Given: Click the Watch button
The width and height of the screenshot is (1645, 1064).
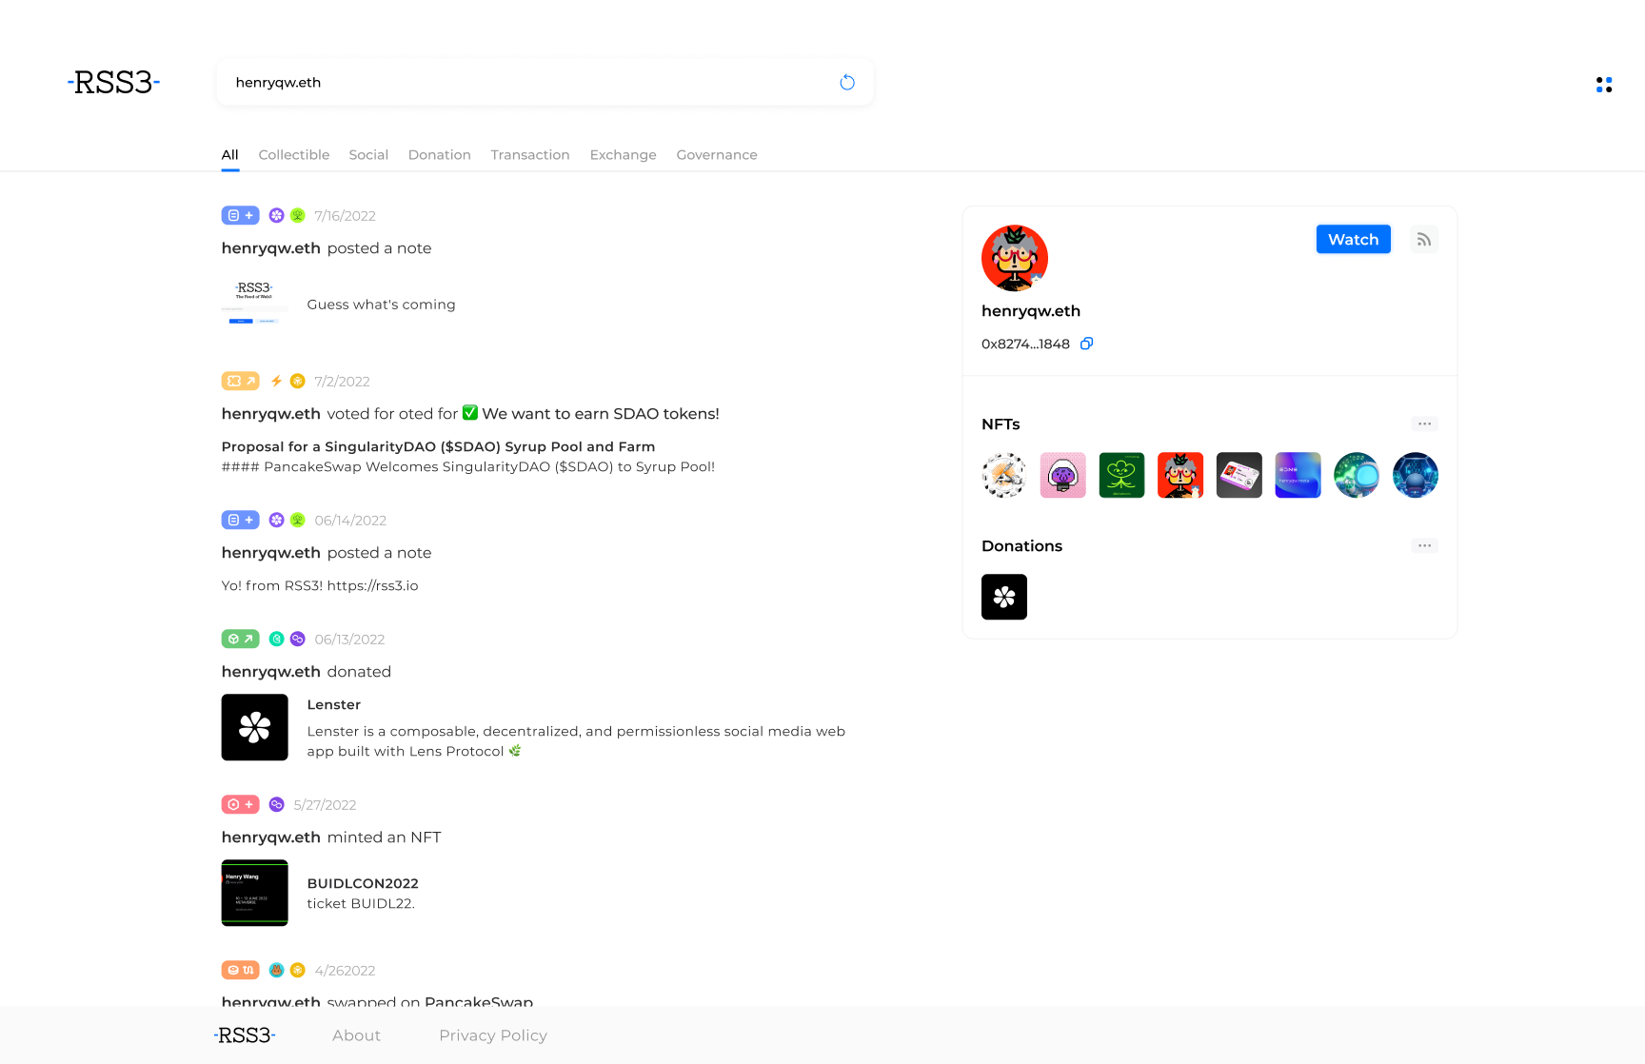Looking at the screenshot, I should (x=1353, y=239).
